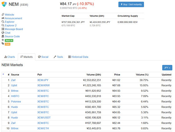Click the magnifier icon beside Explorer
The width and height of the screenshot is (175, 132).
tap(3, 22)
